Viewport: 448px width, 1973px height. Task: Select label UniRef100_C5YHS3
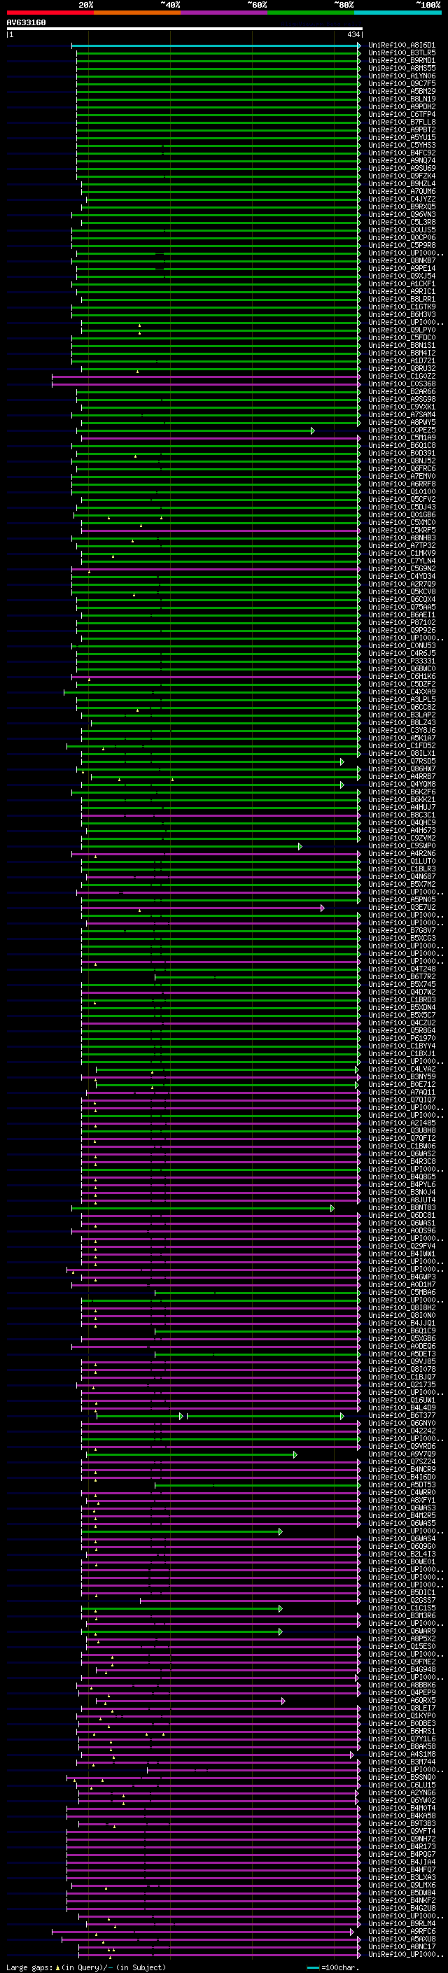[401, 146]
